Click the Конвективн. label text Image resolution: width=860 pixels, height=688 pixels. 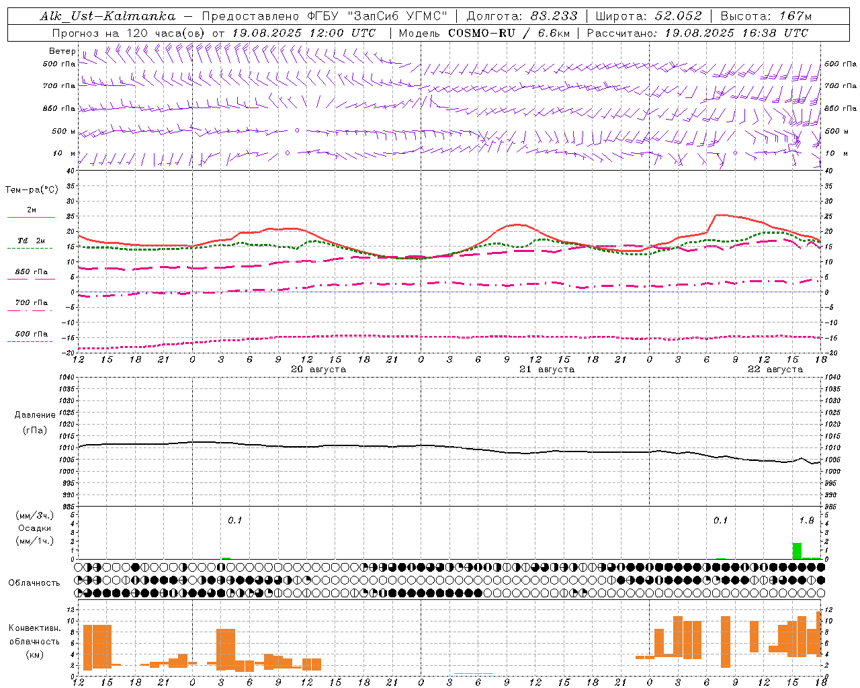point(34,628)
